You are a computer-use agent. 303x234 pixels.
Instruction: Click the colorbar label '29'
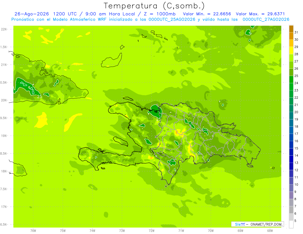coord(296,47)
